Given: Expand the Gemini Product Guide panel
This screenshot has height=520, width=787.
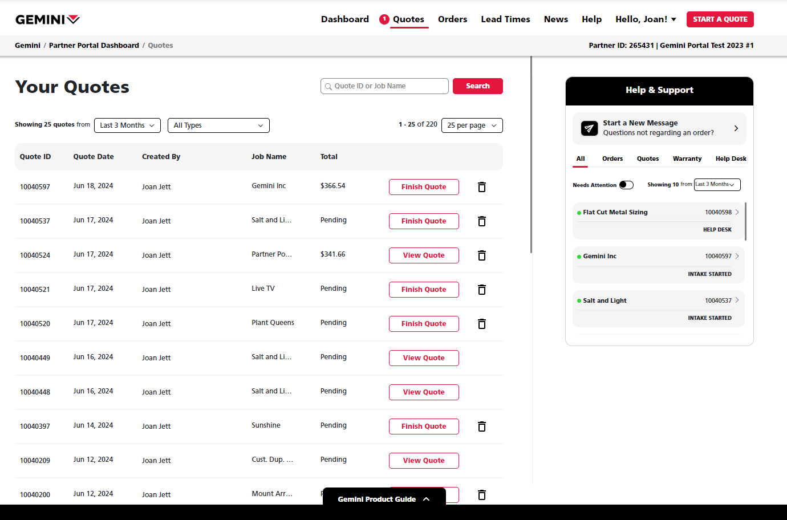Looking at the screenshot, I should point(384,499).
